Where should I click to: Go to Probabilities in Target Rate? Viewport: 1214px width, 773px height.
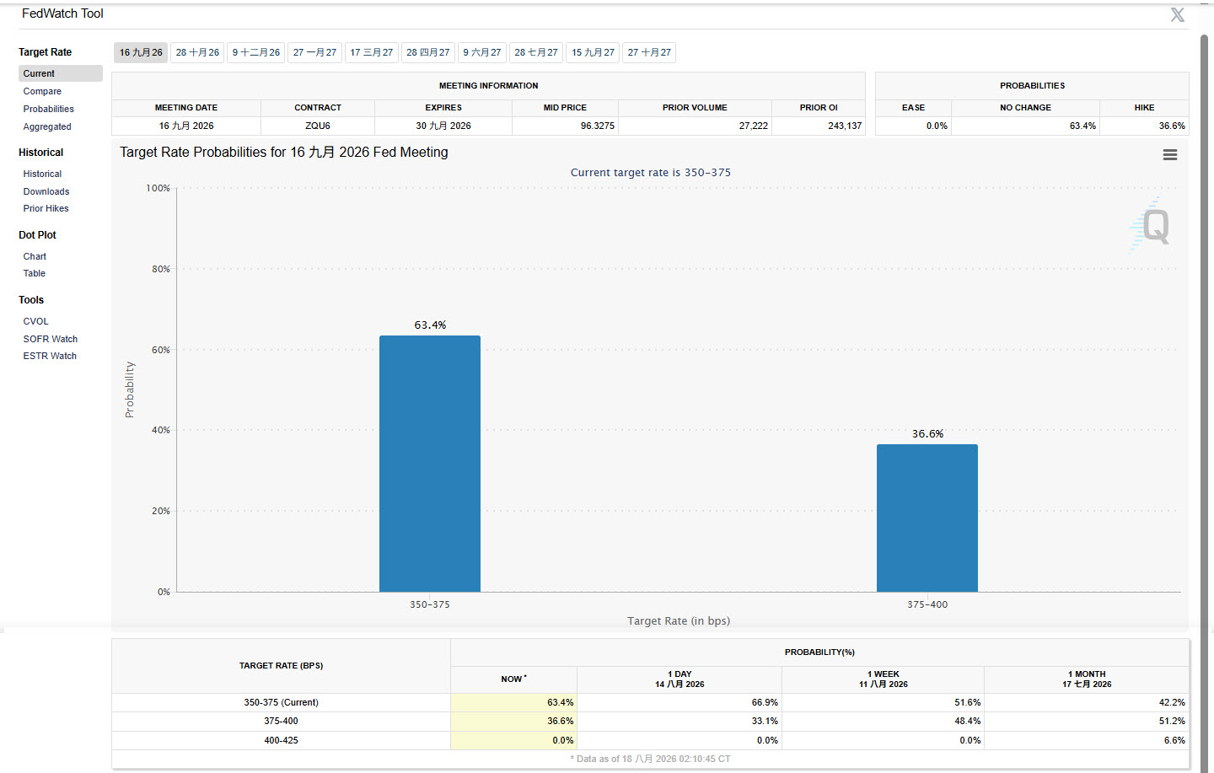click(49, 109)
